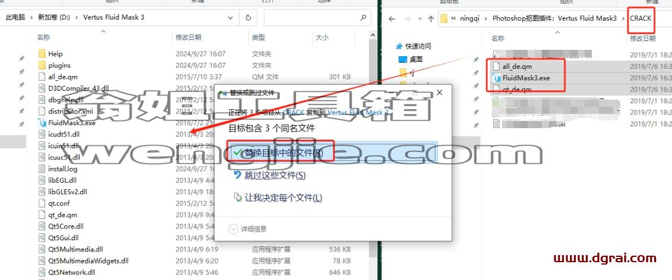Select distributor.xml file name
The width and height of the screenshot is (672, 280).
[70, 112]
